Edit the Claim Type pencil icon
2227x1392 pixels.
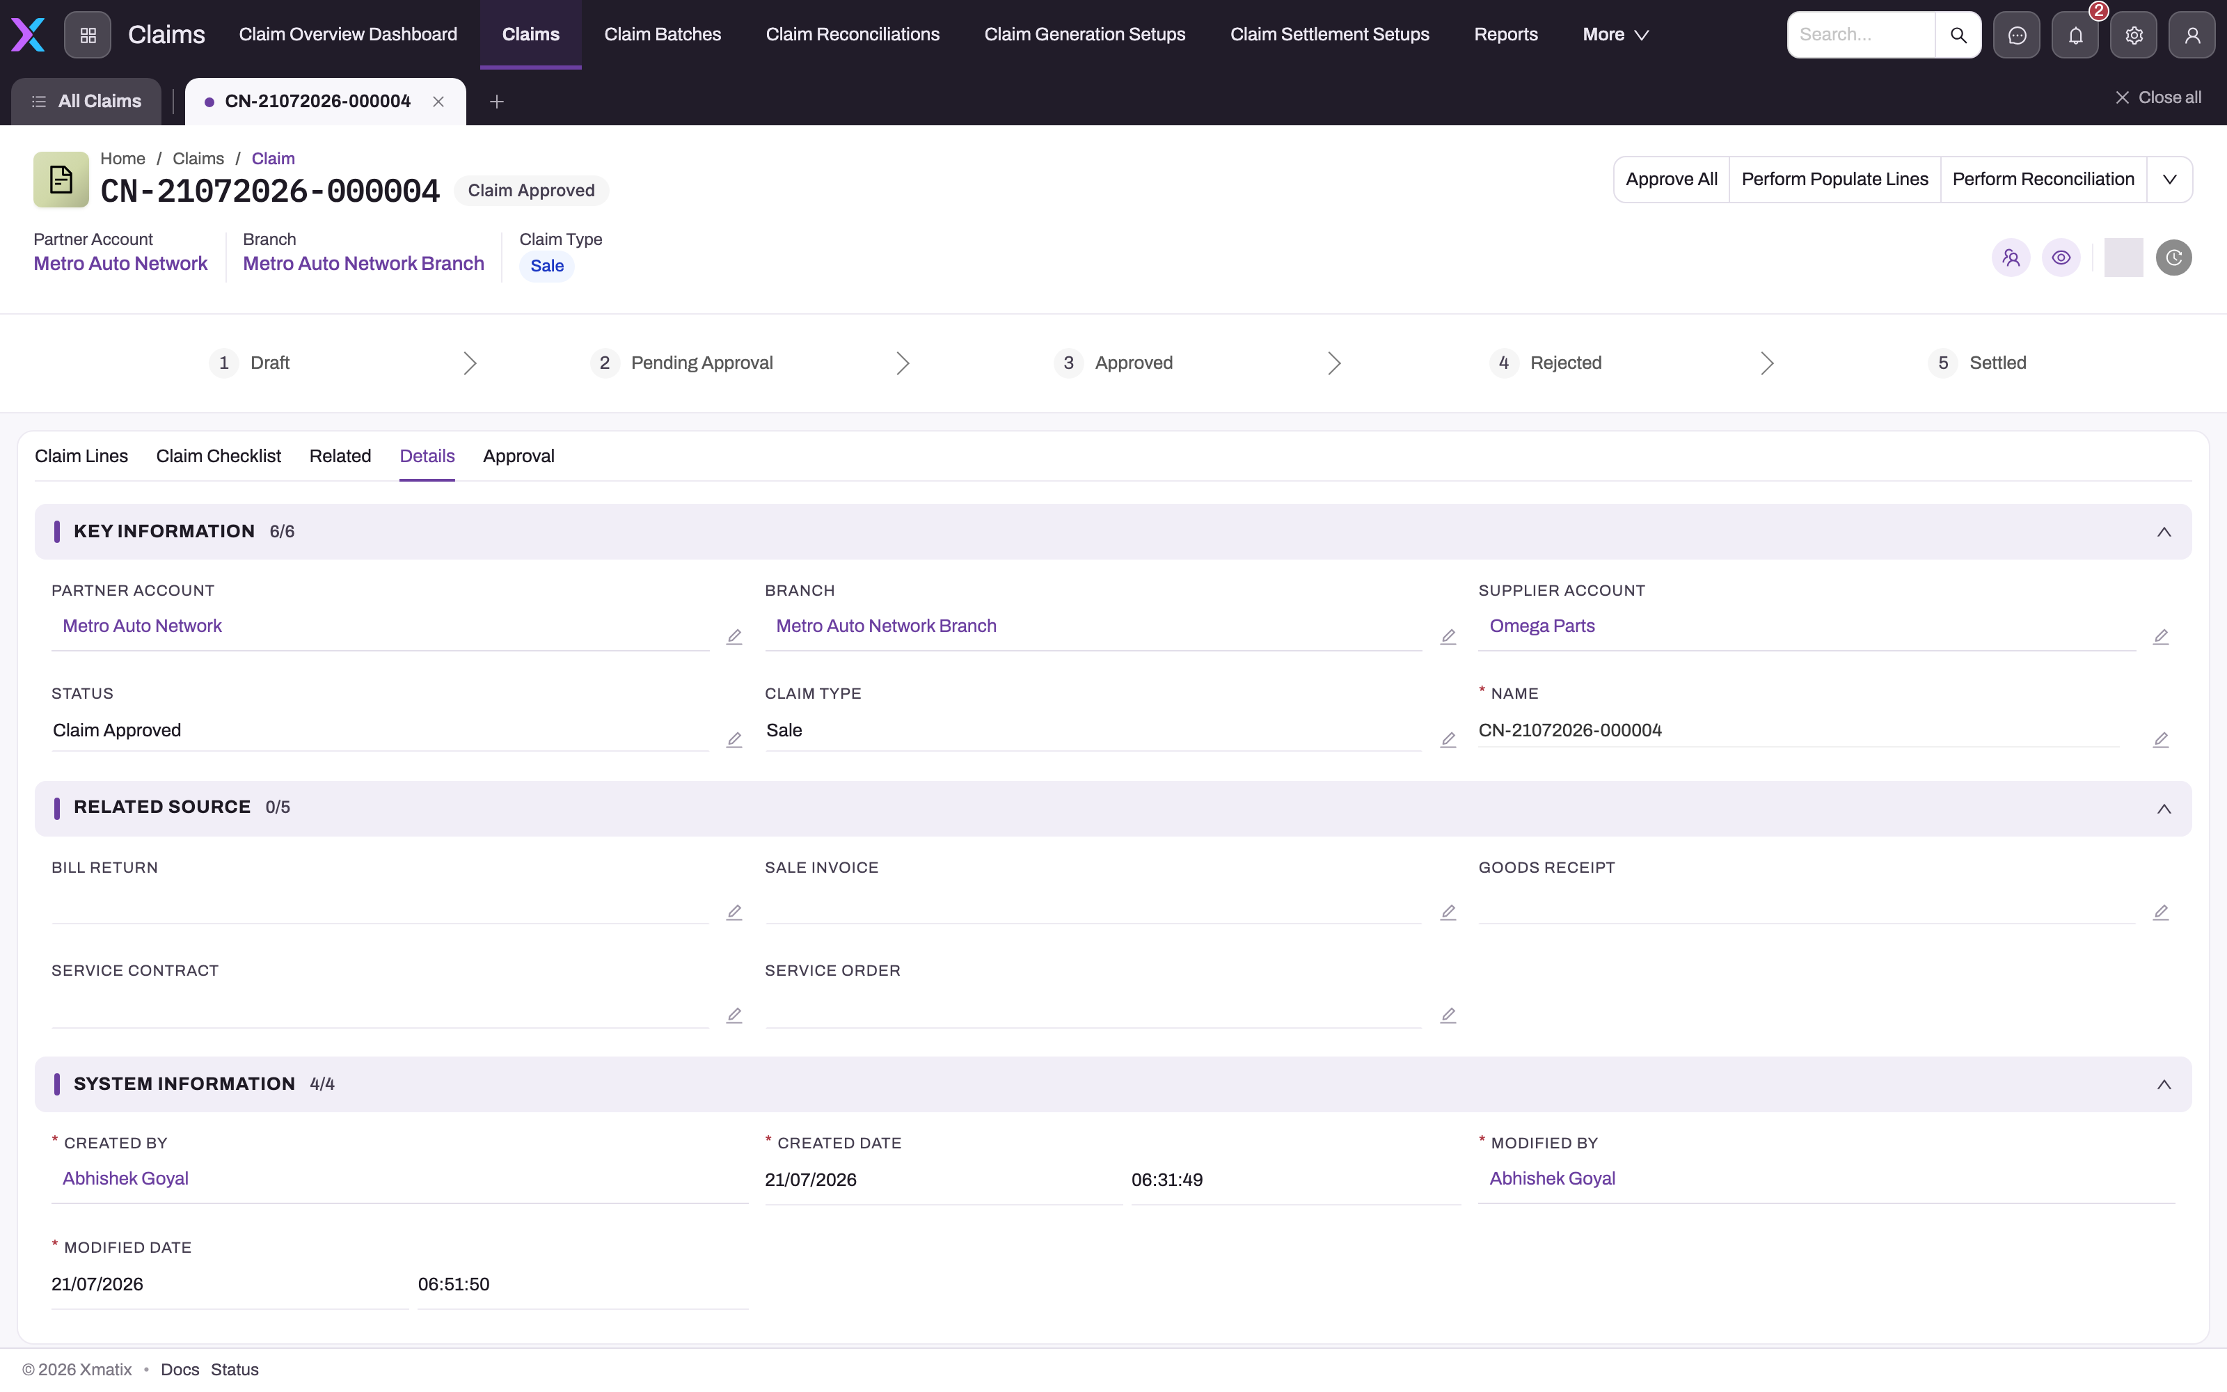tap(1448, 740)
